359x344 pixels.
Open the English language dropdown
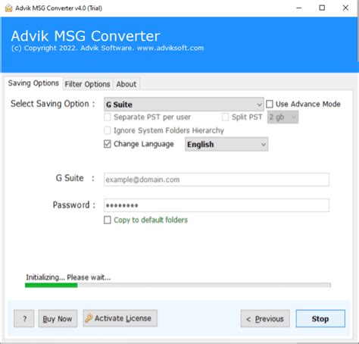[x=226, y=144]
